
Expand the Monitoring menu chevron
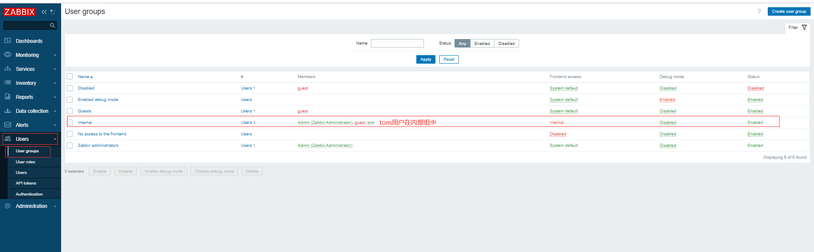coord(55,55)
